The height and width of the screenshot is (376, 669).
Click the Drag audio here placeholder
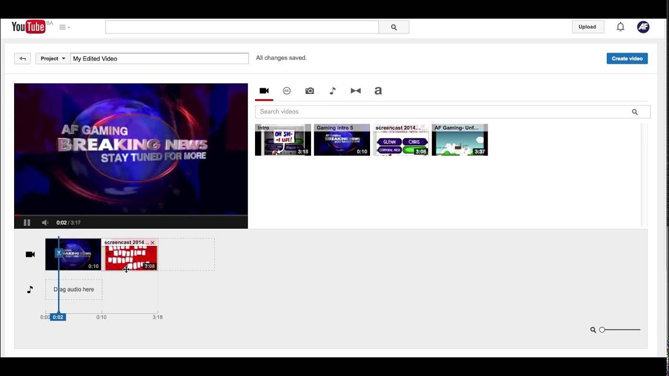tap(74, 289)
